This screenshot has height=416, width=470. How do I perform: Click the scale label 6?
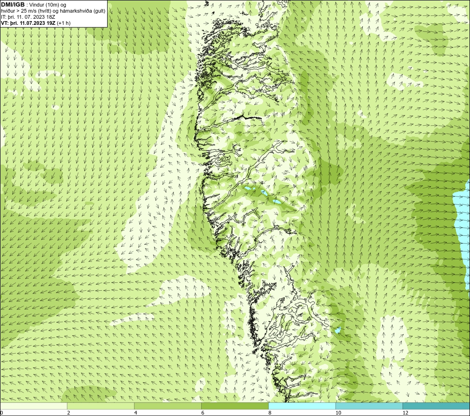tap(203, 413)
